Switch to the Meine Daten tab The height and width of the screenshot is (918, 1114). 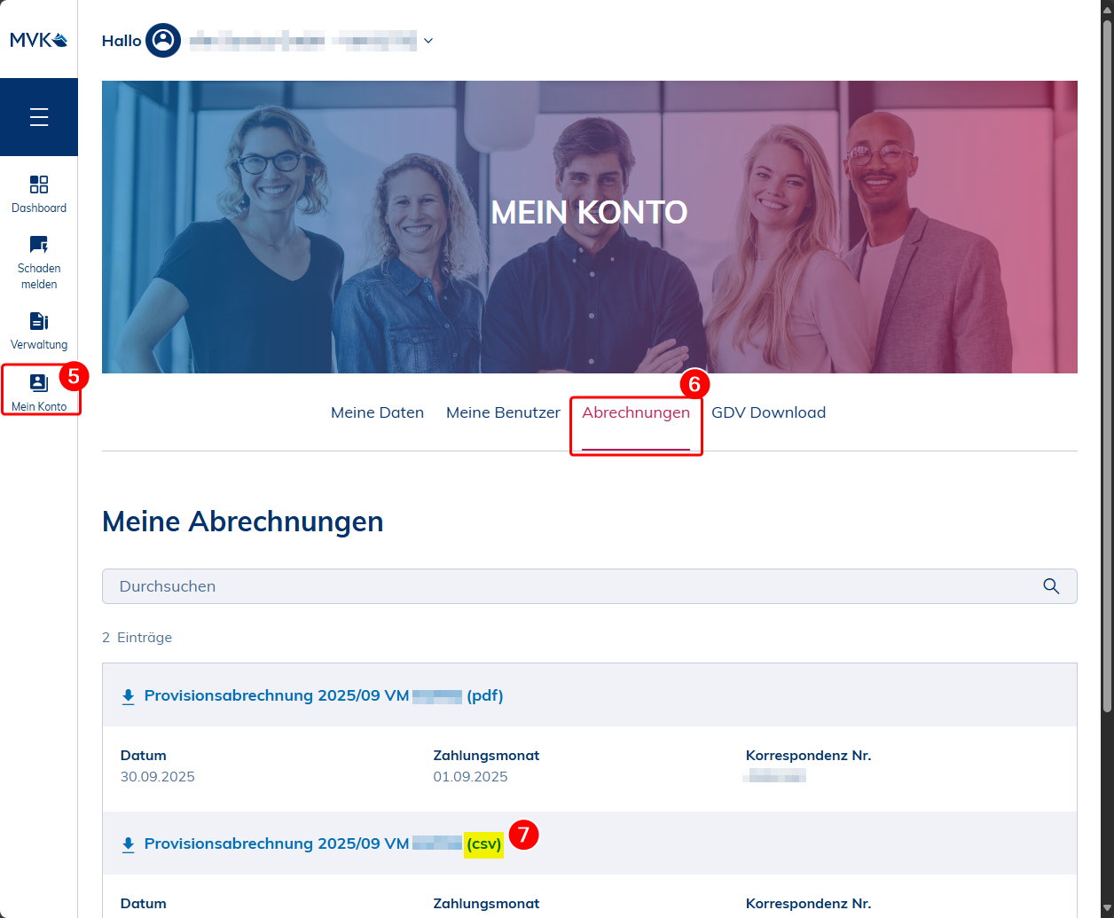(x=377, y=412)
